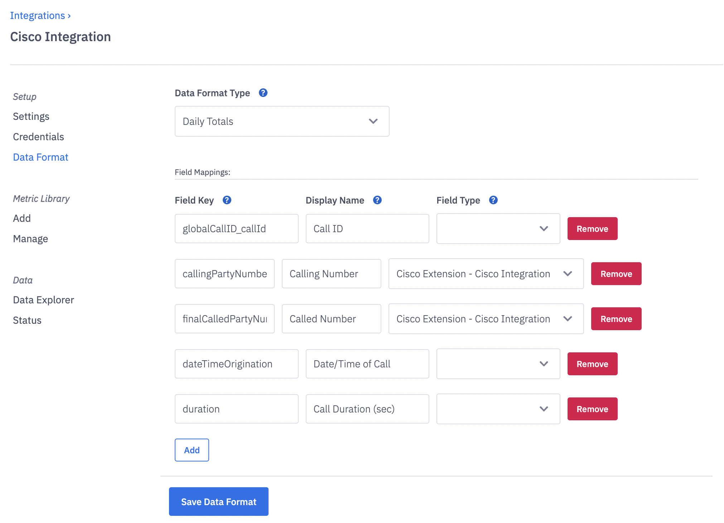Click help icon next to Display Name
This screenshot has width=724, height=523.
[x=377, y=200]
